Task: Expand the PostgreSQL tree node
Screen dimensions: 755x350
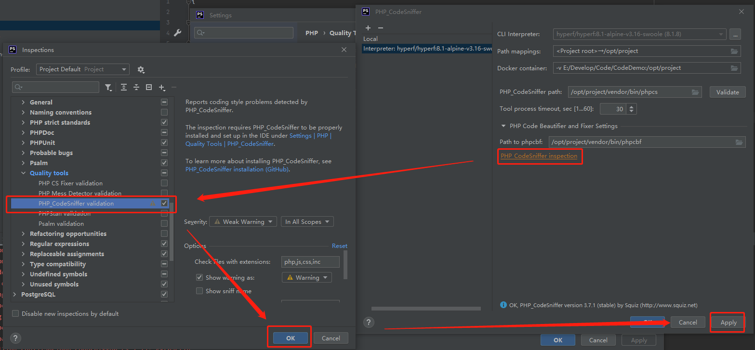Action: 14,294
